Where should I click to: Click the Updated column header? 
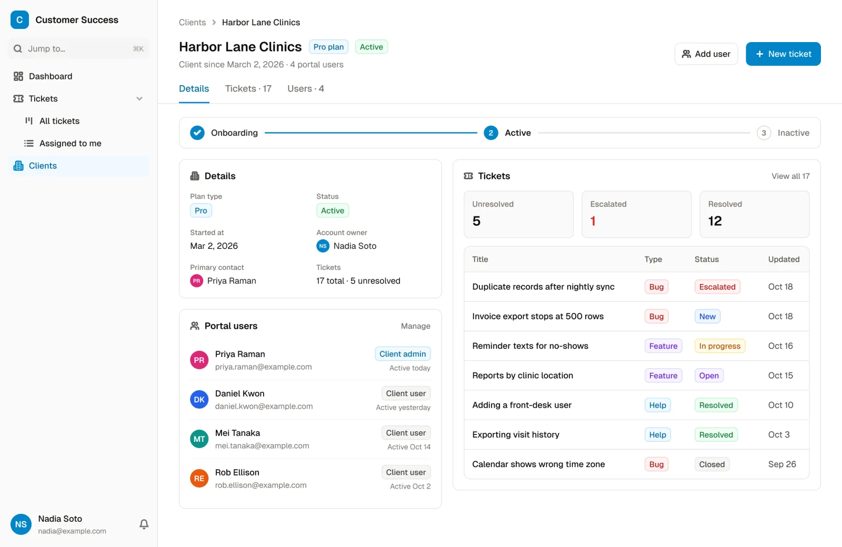(784, 259)
